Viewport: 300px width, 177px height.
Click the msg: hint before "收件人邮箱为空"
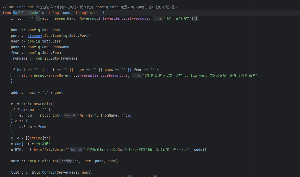pos(158,18)
